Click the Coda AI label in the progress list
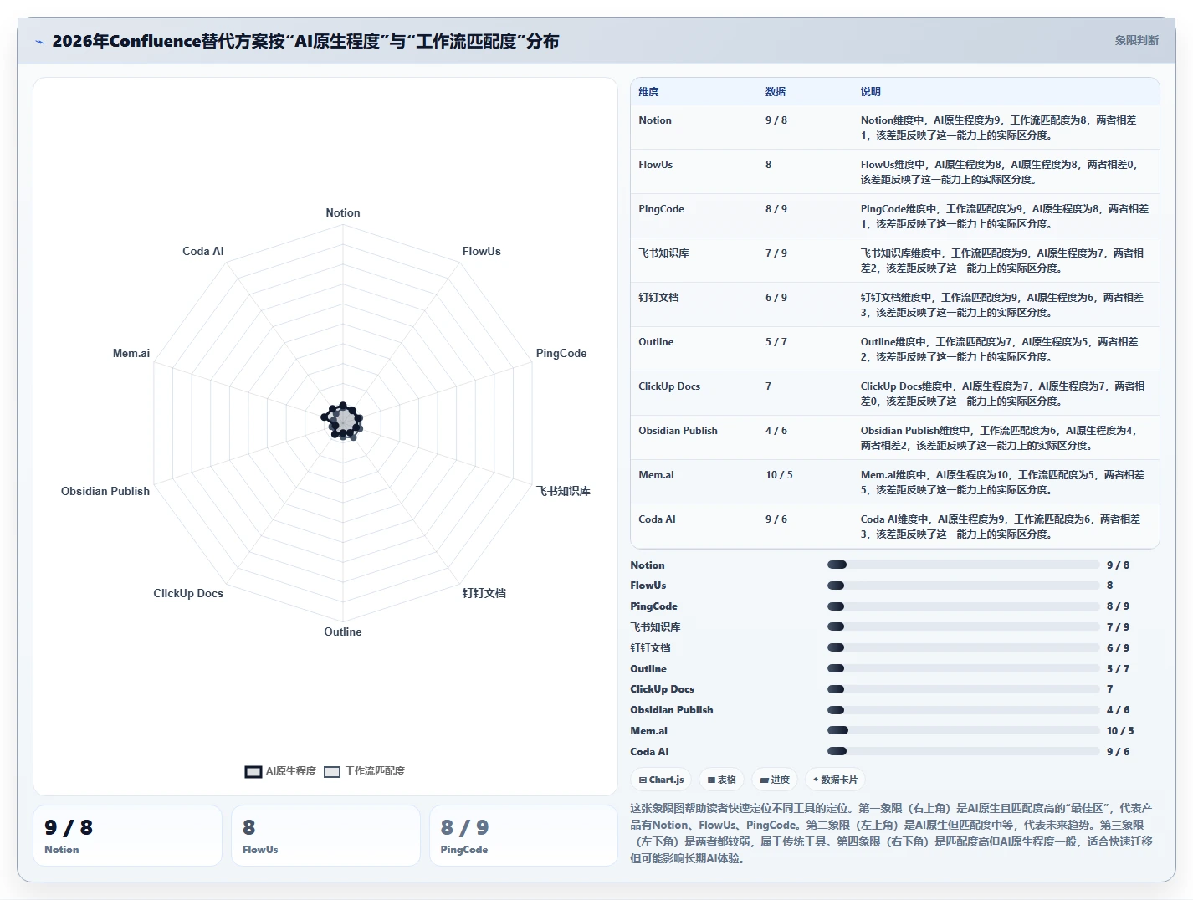The image size is (1193, 900). (x=650, y=752)
